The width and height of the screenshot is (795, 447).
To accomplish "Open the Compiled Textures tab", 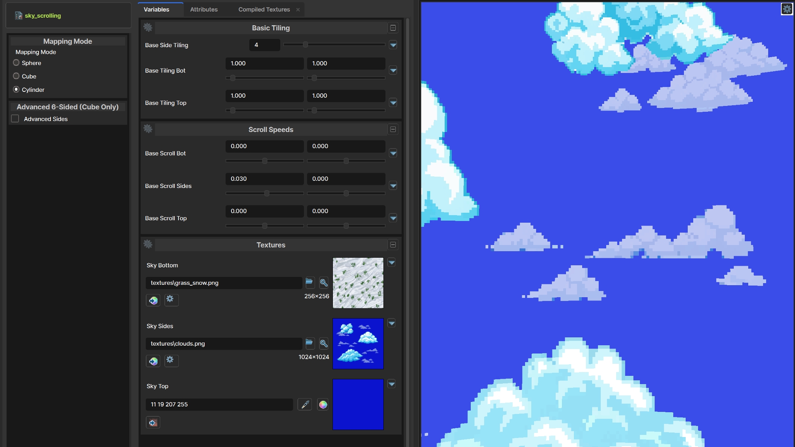I will (x=264, y=10).
